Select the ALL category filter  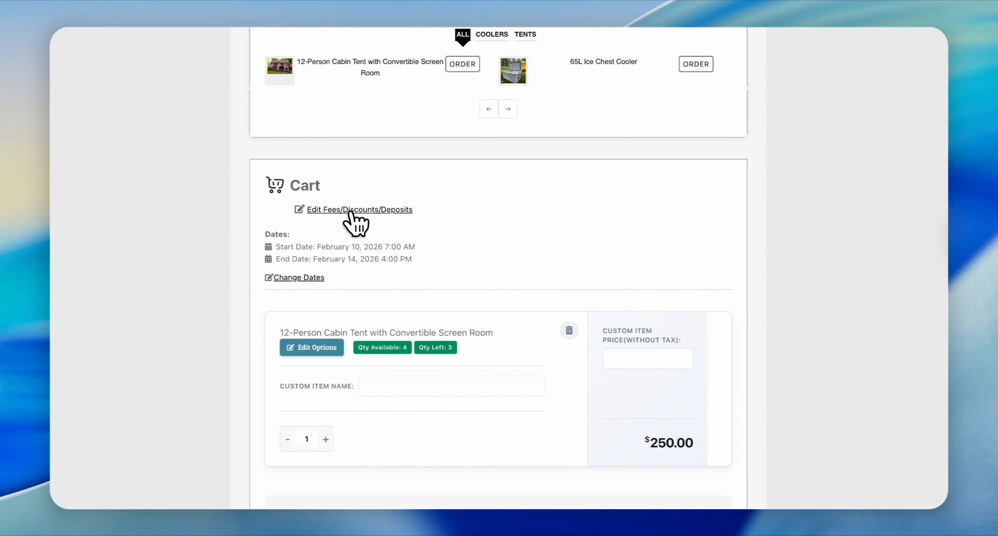(462, 34)
